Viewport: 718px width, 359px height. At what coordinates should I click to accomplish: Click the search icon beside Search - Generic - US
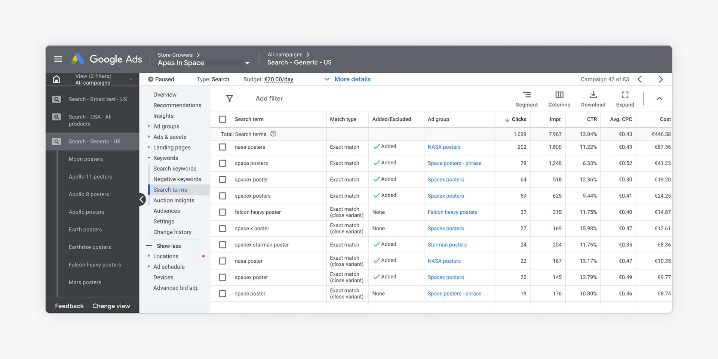(x=56, y=142)
